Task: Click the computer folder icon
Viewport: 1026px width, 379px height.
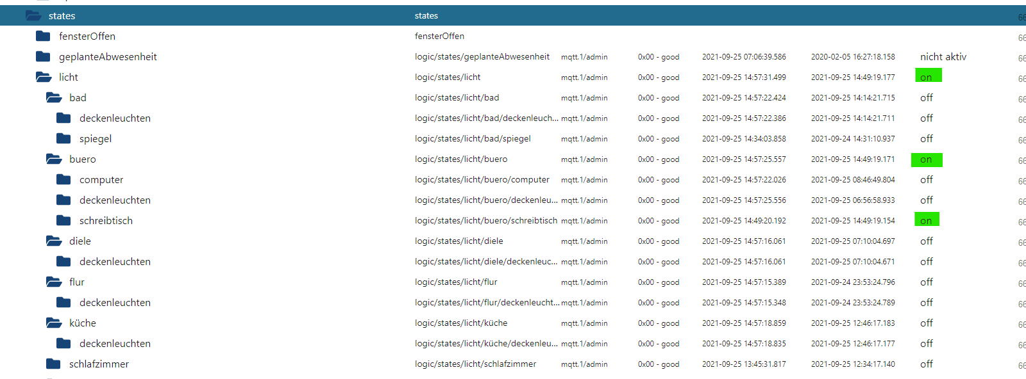Action: [x=63, y=179]
